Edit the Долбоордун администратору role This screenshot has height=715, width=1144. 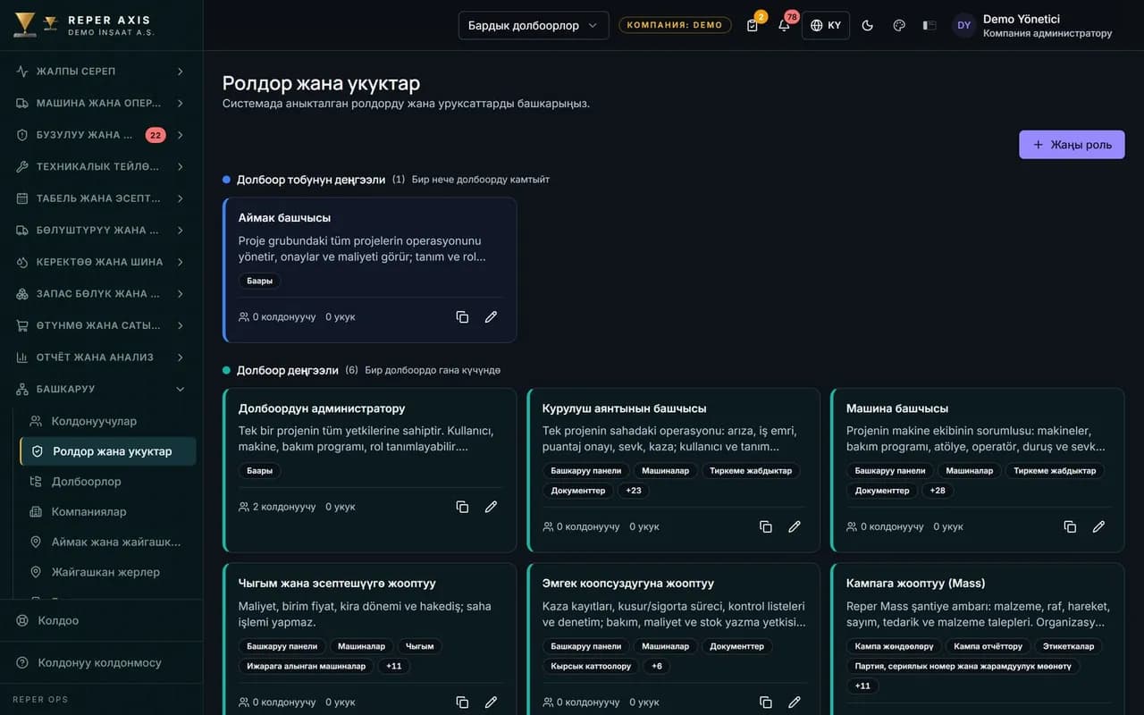pos(491,507)
